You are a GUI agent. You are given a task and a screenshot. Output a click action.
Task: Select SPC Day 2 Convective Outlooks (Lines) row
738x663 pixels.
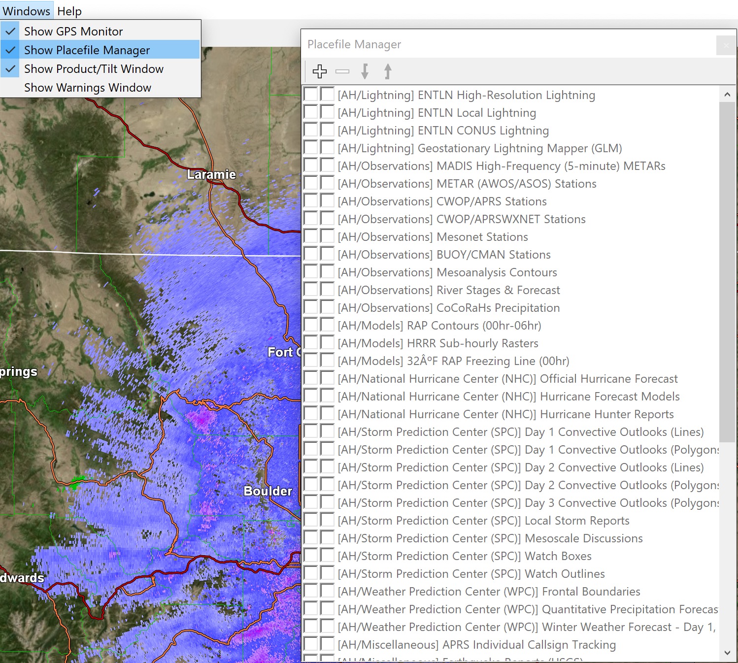(x=510, y=467)
